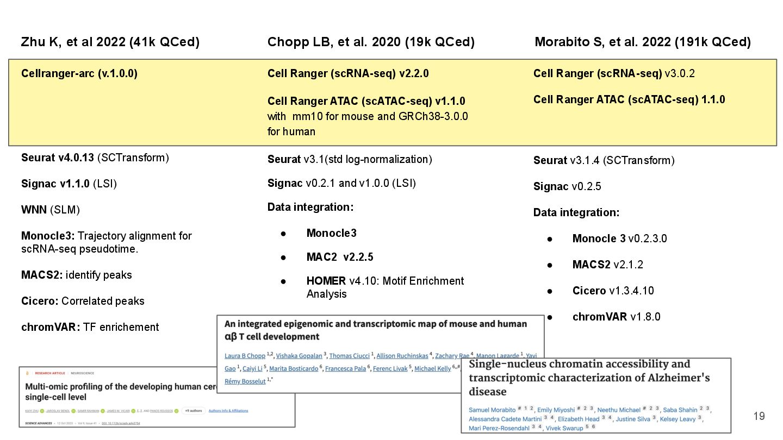The width and height of the screenshot is (783, 440).
Task: Click the 'MACS2: identify peaks' line
Action: pyautogui.click(x=77, y=275)
